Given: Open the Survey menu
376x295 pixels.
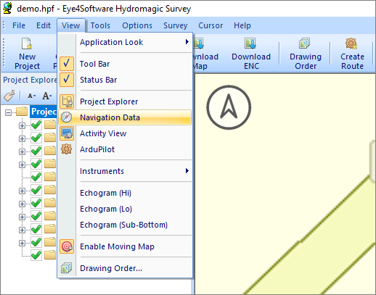Looking at the screenshot, I should click(x=176, y=25).
